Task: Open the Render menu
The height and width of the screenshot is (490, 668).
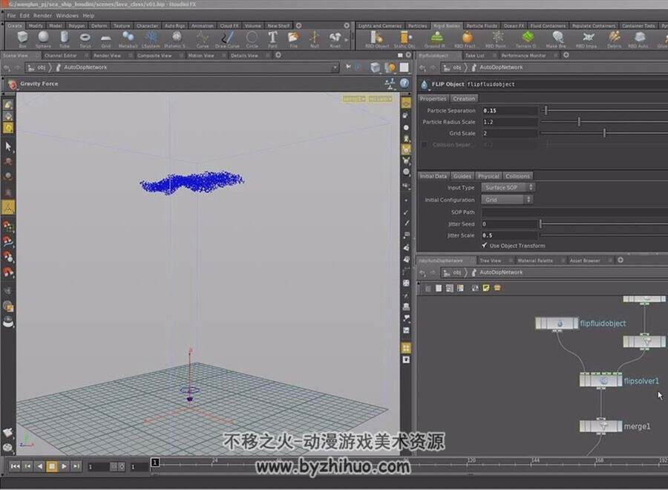Action: [x=42, y=16]
